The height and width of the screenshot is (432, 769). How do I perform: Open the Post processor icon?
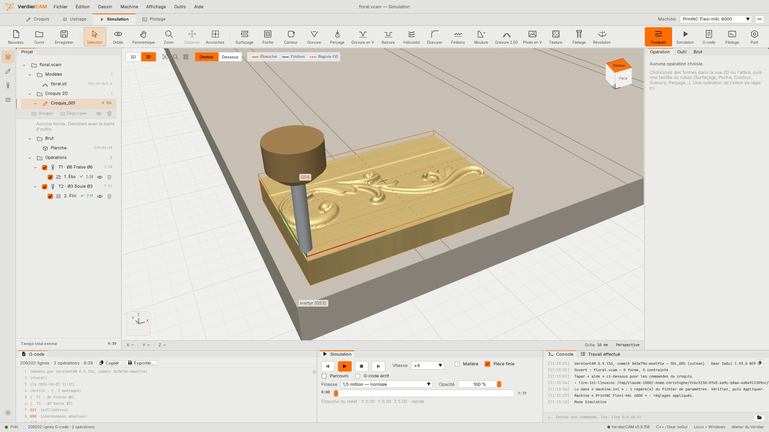[754, 37]
